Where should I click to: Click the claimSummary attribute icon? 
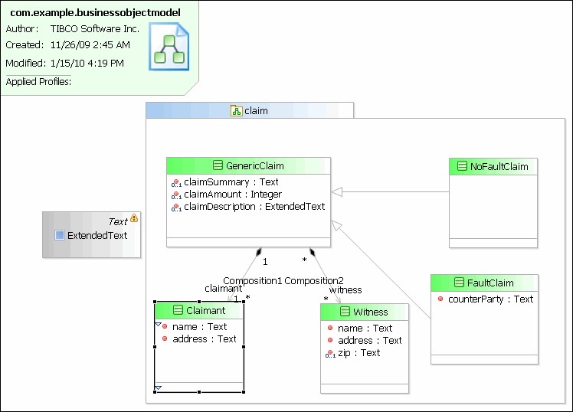[176, 182]
